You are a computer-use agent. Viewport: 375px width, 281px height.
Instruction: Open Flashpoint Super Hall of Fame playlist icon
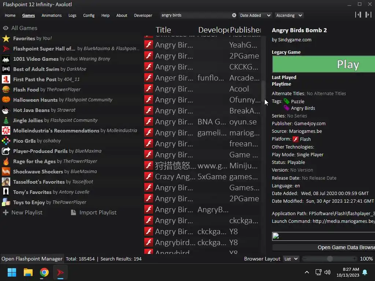click(x=6, y=49)
